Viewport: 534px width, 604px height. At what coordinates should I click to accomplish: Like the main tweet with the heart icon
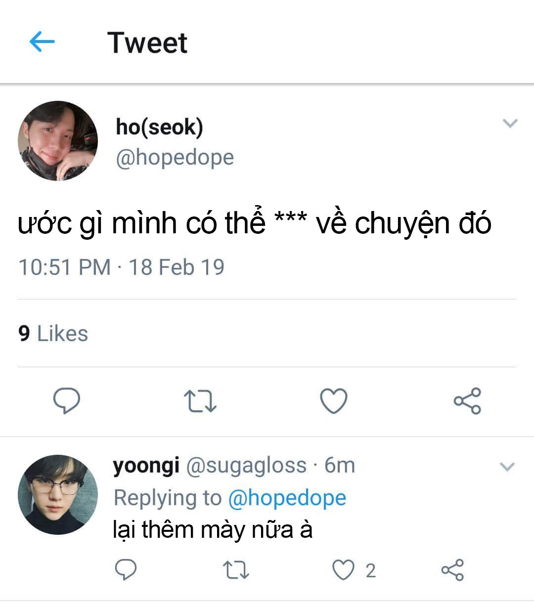coord(334,400)
